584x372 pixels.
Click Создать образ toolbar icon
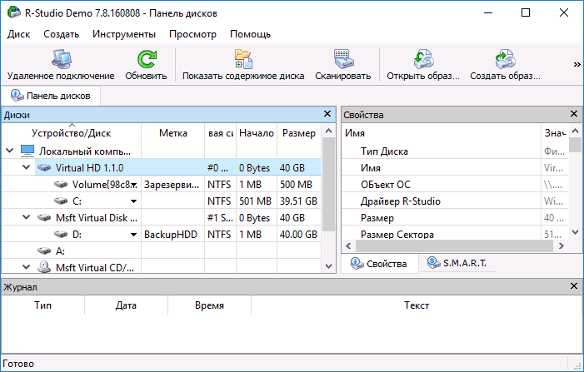click(505, 59)
